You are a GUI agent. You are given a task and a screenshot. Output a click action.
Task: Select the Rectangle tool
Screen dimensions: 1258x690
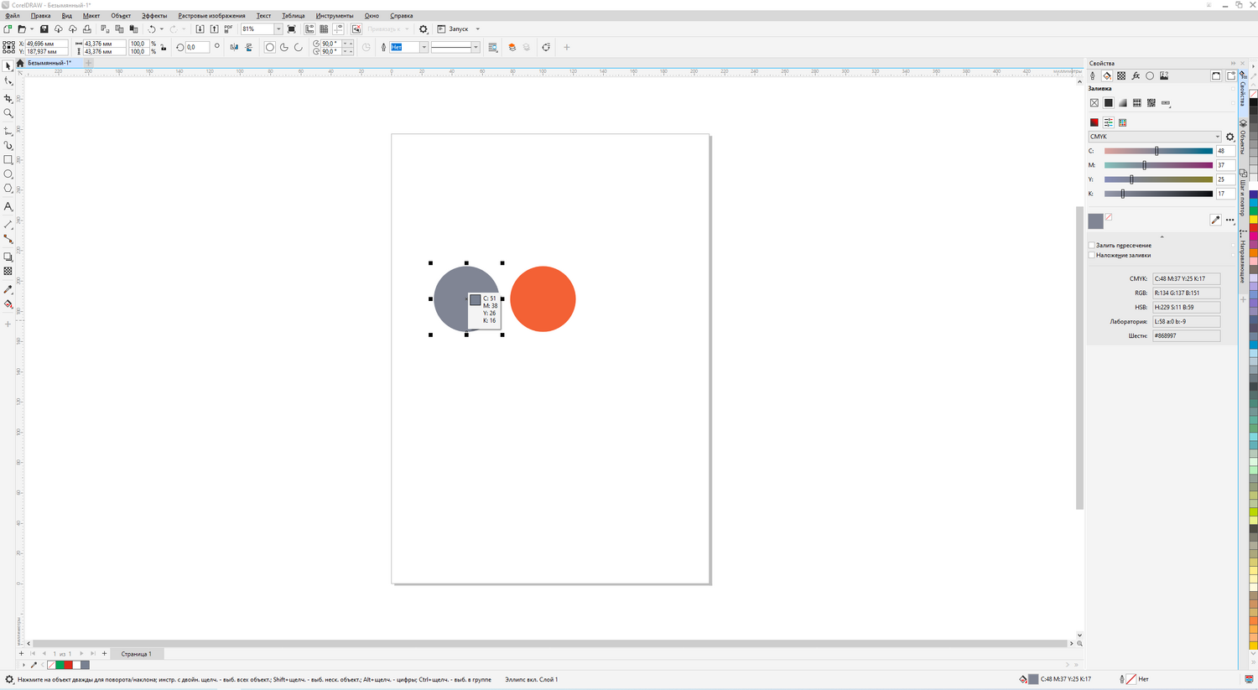(8, 159)
